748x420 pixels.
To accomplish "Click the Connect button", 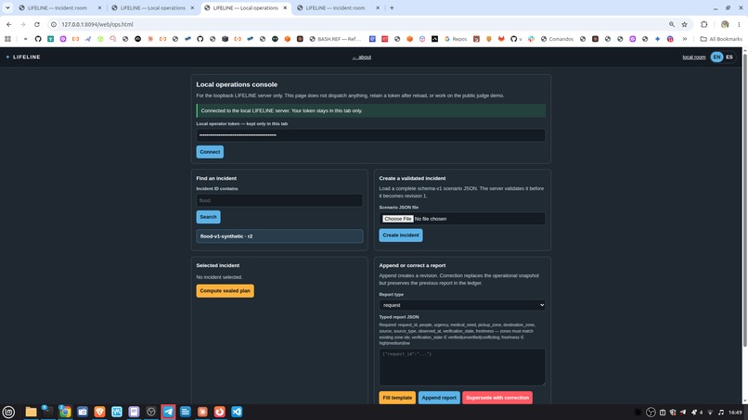I will 210,152.
